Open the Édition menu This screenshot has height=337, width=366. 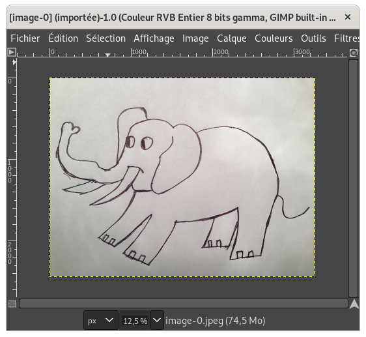tap(63, 38)
